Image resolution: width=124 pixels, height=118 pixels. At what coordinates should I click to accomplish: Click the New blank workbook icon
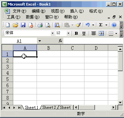8,25
